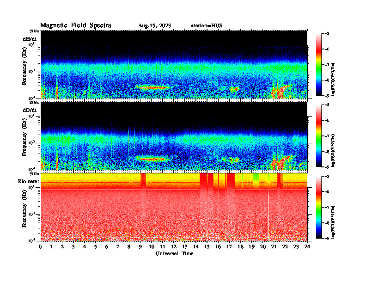Click hour "23" on the time axis
This screenshot has height=283, width=366.
(296, 246)
